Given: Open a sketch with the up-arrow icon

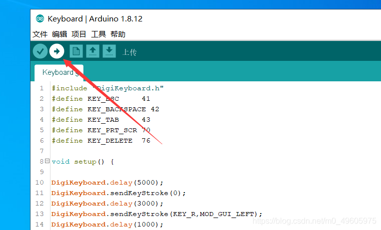Looking at the screenshot, I should tap(92, 51).
